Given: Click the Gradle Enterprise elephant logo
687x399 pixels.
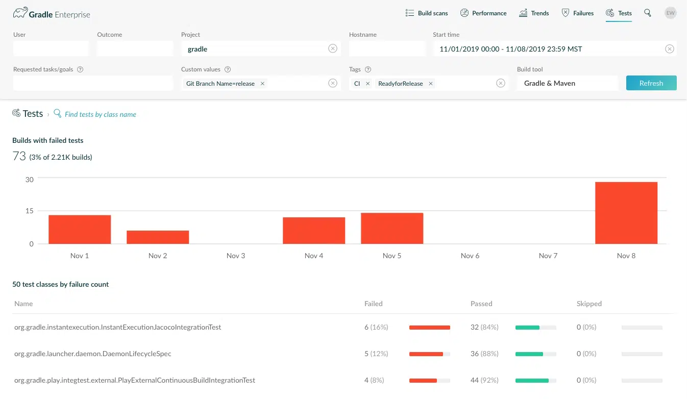Looking at the screenshot, I should coord(20,13).
